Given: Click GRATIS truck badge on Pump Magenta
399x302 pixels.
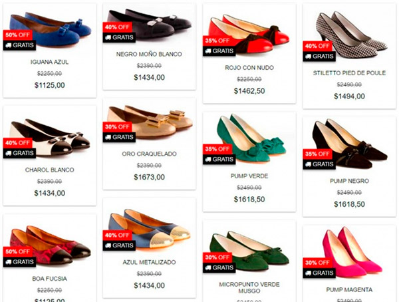Looking at the screenshot, I should click(319, 273).
